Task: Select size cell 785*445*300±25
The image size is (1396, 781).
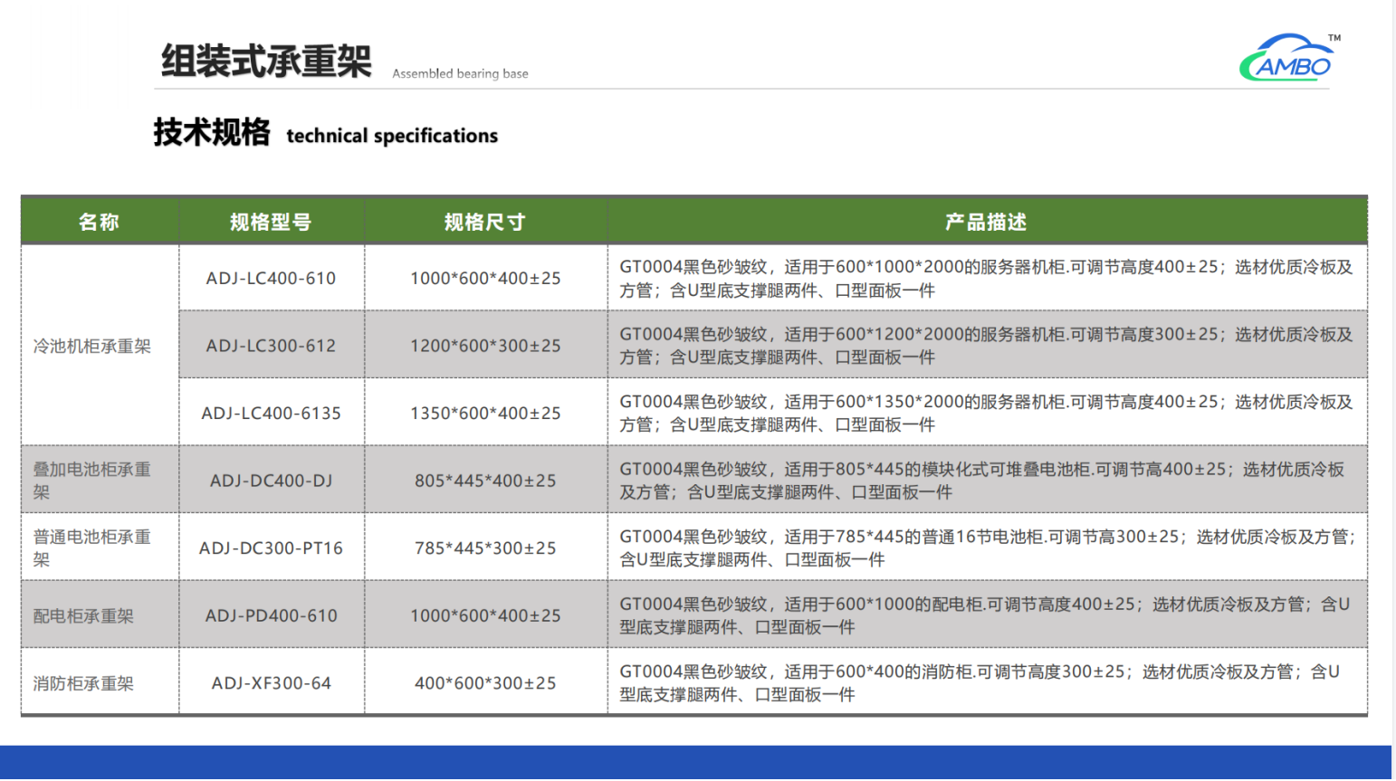Action: [x=485, y=548]
